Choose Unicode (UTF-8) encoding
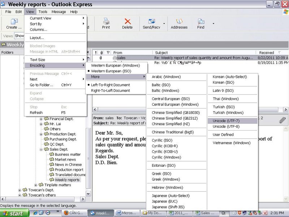289x217 pixels. [226, 127]
